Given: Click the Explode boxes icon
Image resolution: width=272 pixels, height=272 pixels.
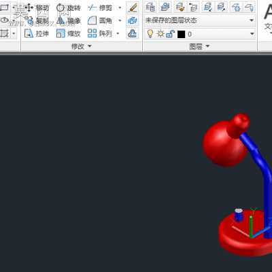Looking at the screenshot, I should (133, 21).
